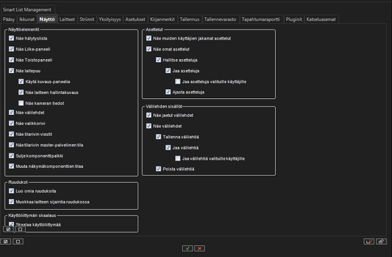Toggle Käytä kuvaus-paneelia checkbox
This screenshot has width=392, height=257.
tap(21, 81)
